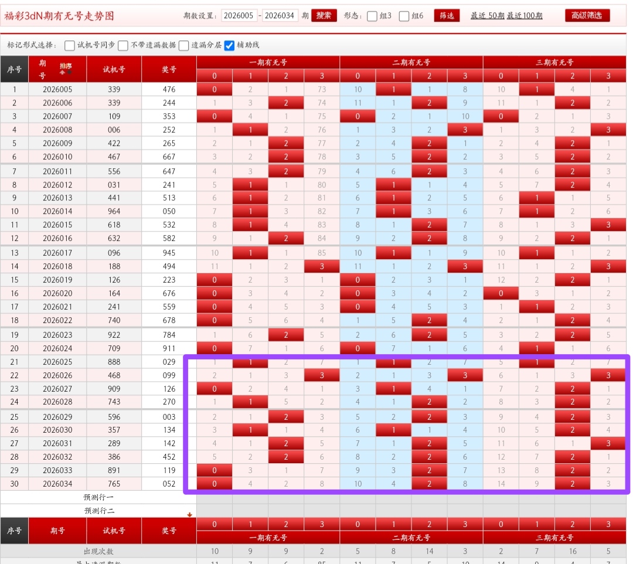Select period cell 2026033
Viewport: 633px width, 564px height.
(57, 470)
